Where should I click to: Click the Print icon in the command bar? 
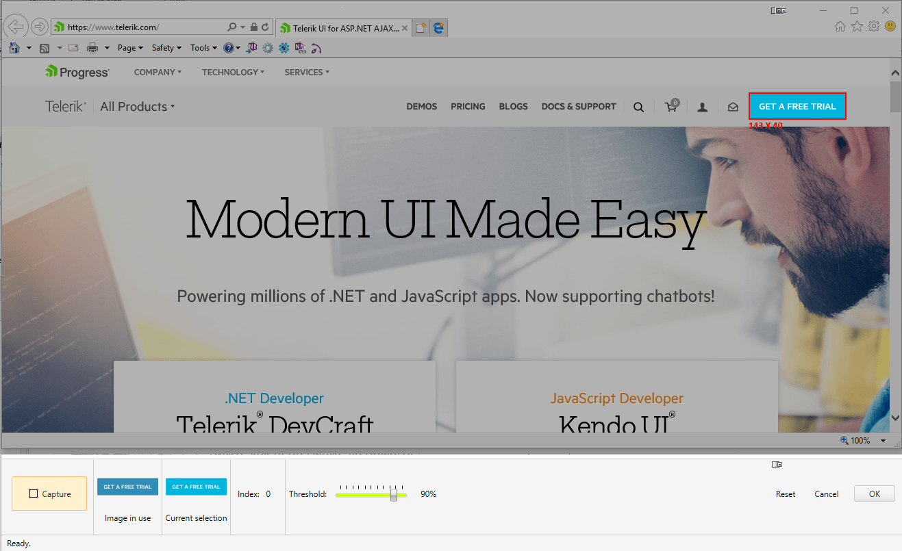(x=92, y=48)
